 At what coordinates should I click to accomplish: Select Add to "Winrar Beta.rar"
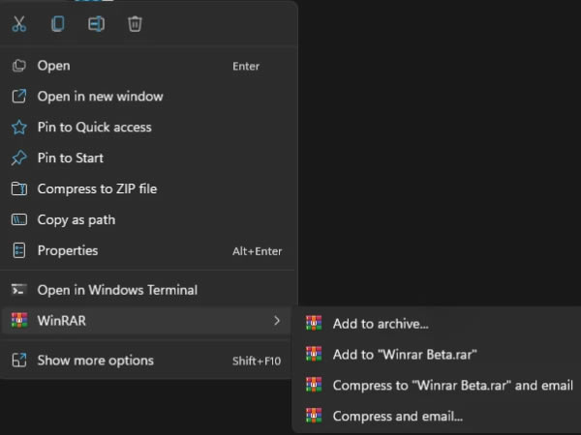pos(438,355)
